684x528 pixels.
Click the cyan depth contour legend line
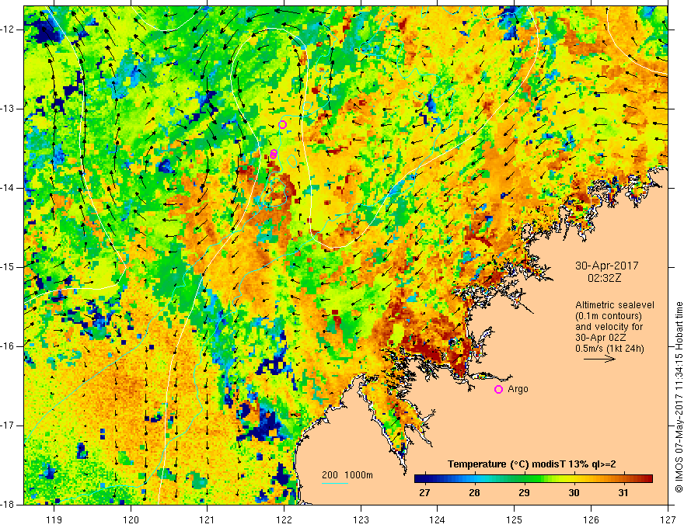coord(335,483)
